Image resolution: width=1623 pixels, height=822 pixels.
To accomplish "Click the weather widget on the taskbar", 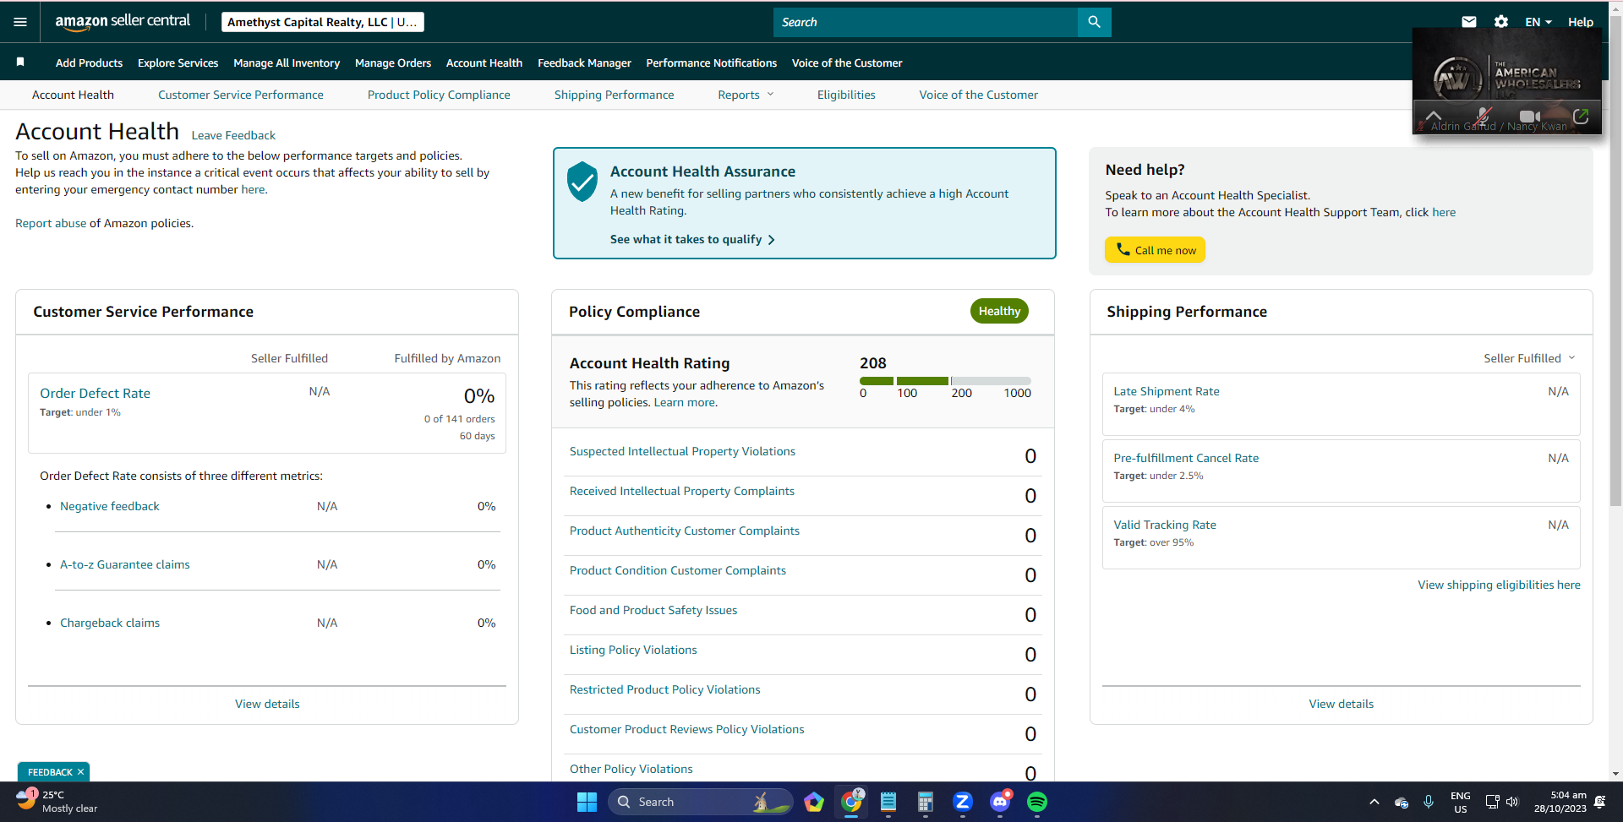I will 57,802.
